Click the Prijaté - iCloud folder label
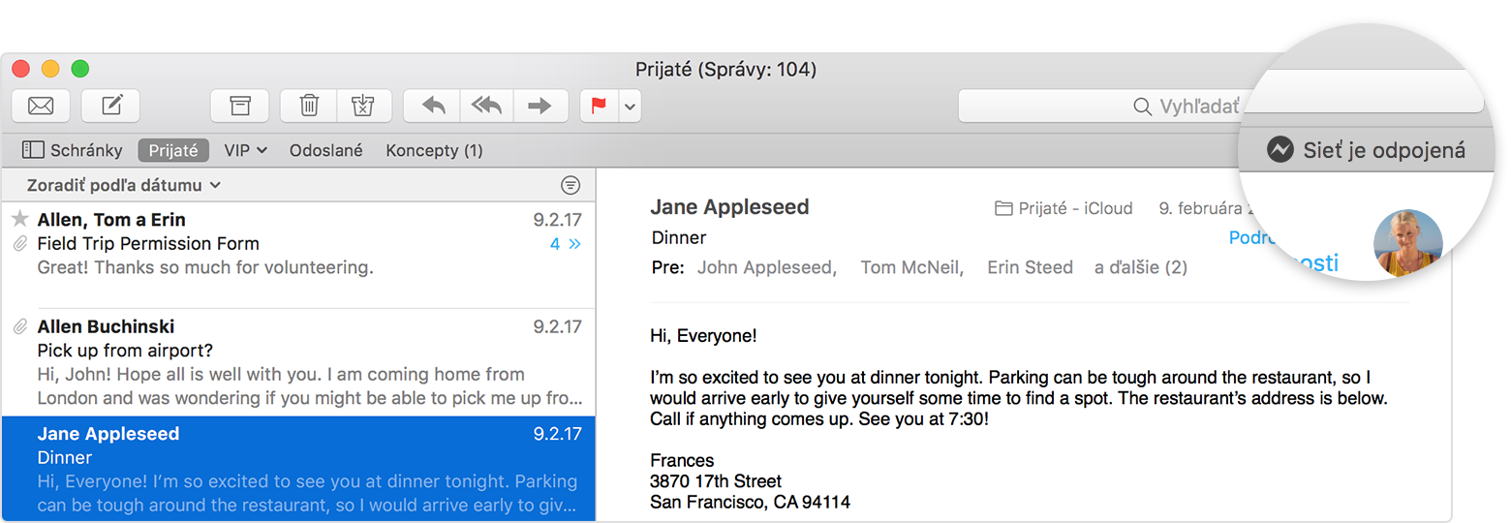The image size is (1511, 523). click(1064, 208)
